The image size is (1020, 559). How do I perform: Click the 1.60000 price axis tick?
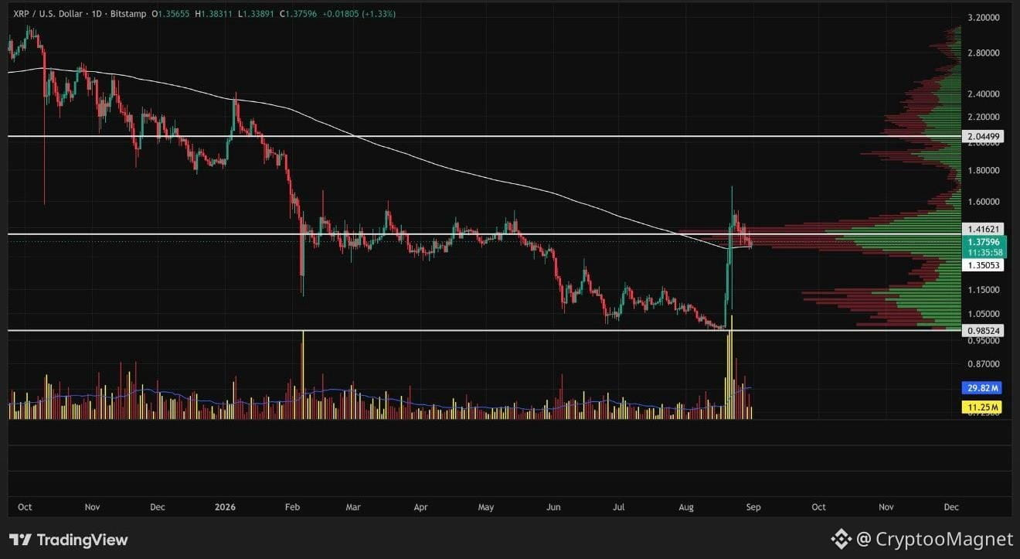tap(984, 202)
